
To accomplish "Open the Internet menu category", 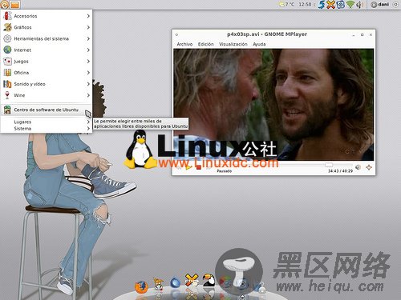I will point(47,50).
